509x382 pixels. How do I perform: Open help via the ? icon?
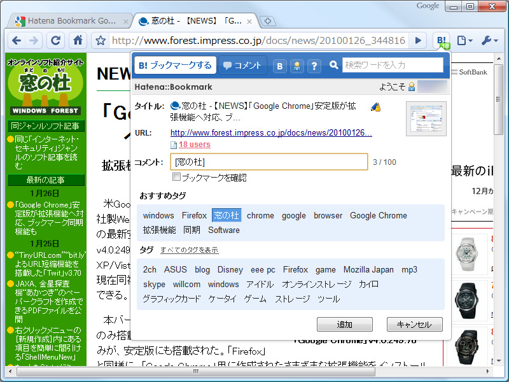tap(313, 66)
